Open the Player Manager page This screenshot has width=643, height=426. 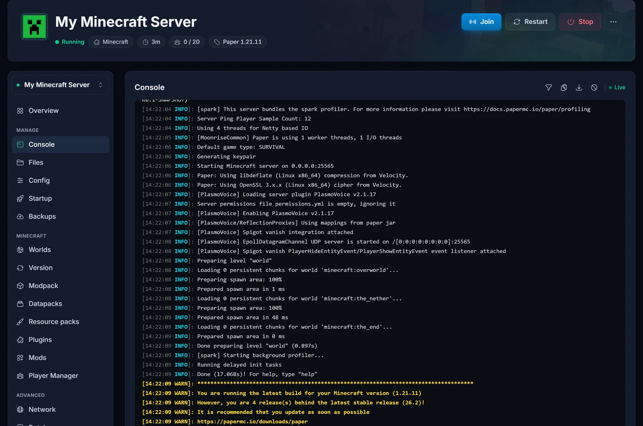tap(60, 376)
